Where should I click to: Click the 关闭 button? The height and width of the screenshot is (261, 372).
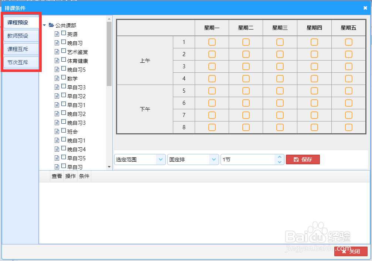click(x=351, y=251)
